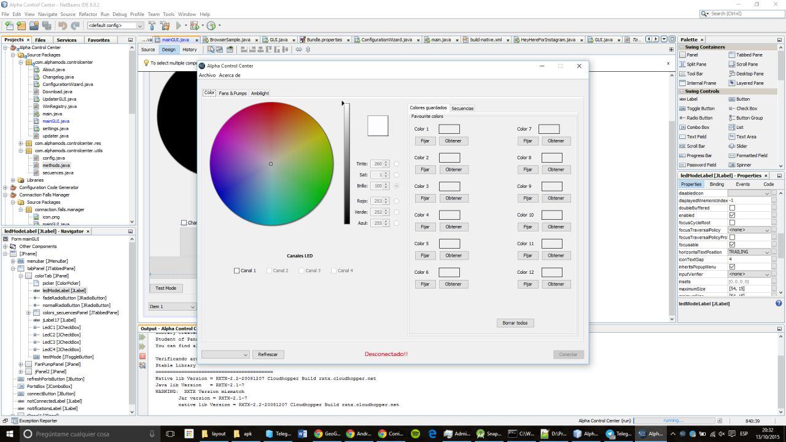Click the Profile Project clock icon

pyautogui.click(x=211, y=26)
